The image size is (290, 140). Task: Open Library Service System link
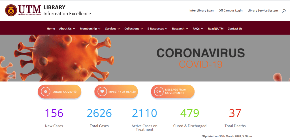pyautogui.click(x=263, y=10)
